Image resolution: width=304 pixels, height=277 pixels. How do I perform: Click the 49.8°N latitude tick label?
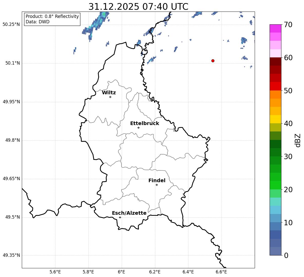pyautogui.click(x=13, y=140)
